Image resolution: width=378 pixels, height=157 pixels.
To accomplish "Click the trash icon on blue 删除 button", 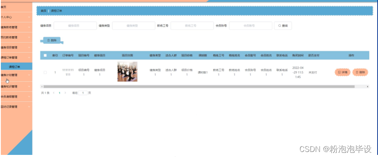I will tap(48, 40).
